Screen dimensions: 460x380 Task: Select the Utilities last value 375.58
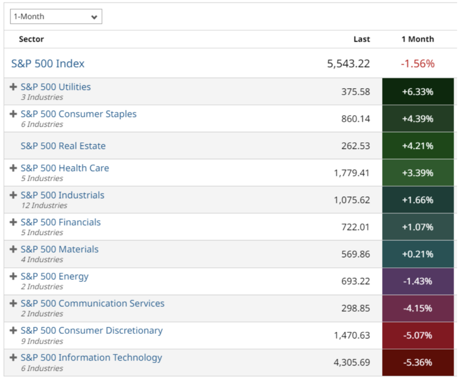(356, 92)
